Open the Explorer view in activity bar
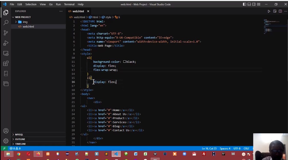The width and height of the screenshot is (288, 160). click(6, 13)
